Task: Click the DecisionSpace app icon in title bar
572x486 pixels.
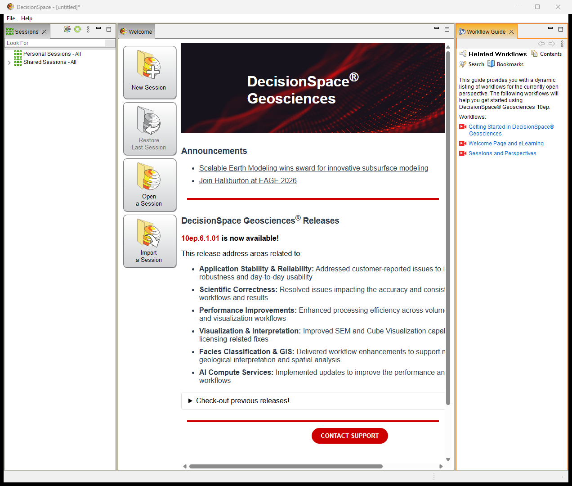Action: point(10,7)
